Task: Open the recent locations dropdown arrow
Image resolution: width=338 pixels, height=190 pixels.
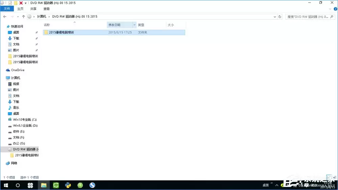Action: [x=18, y=17]
